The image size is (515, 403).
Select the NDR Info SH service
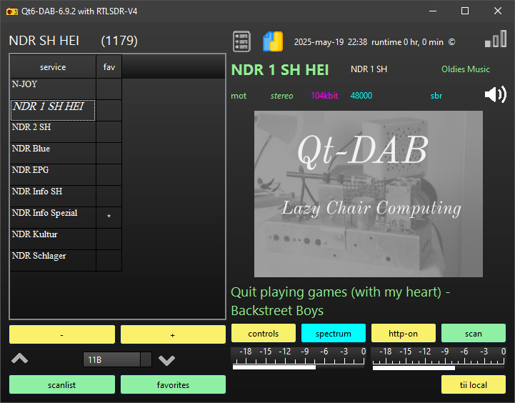click(x=53, y=196)
